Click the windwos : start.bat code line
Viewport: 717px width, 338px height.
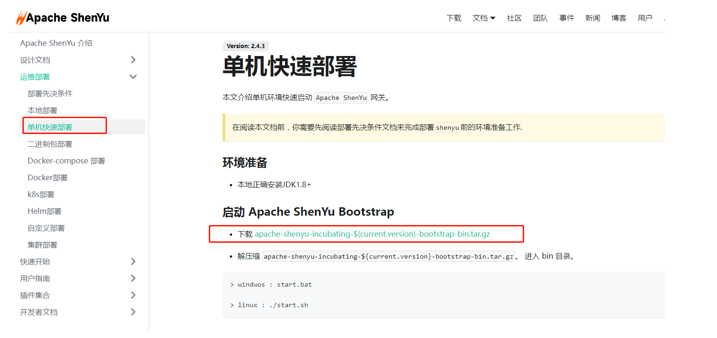coord(271,284)
